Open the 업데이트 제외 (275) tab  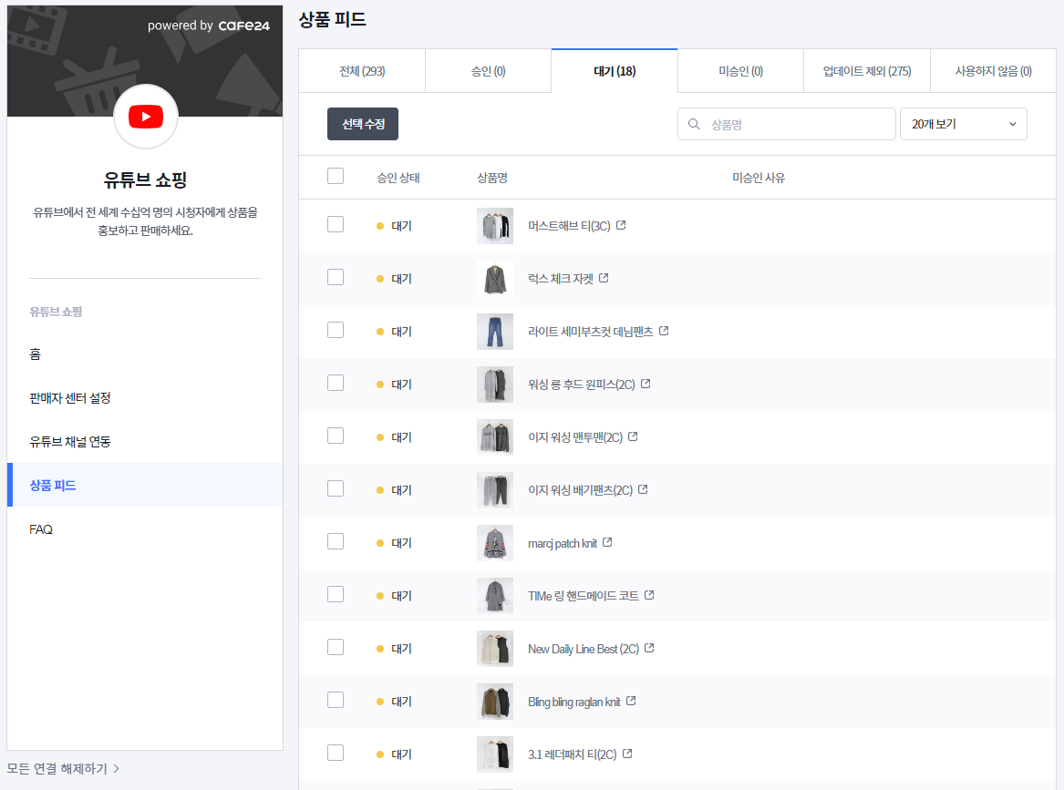point(866,71)
